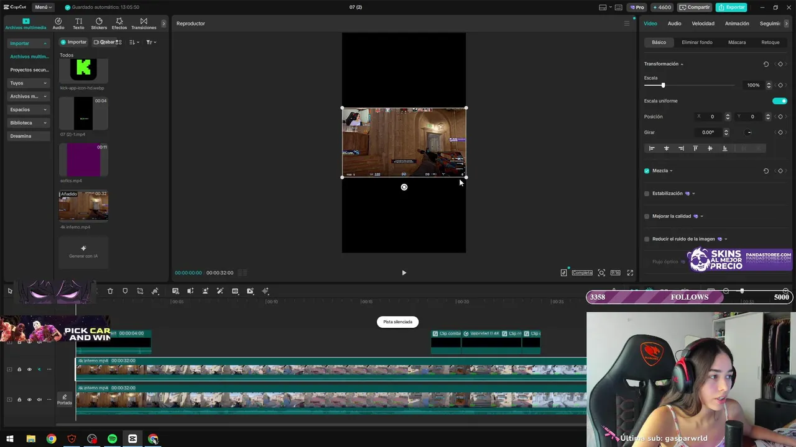The width and height of the screenshot is (796, 447).
Task: Align clip to top edge icon
Action: pyautogui.click(x=695, y=148)
